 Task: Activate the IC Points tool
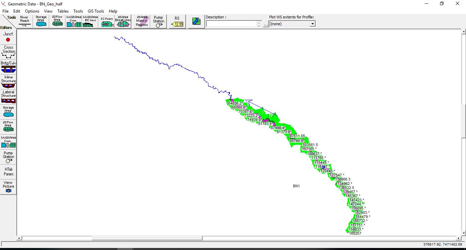pos(107,21)
